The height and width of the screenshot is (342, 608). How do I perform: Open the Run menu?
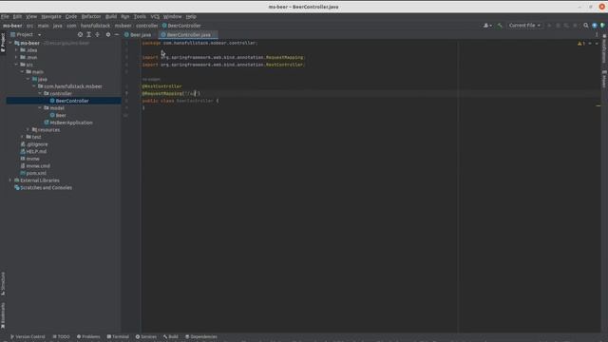[124, 17]
